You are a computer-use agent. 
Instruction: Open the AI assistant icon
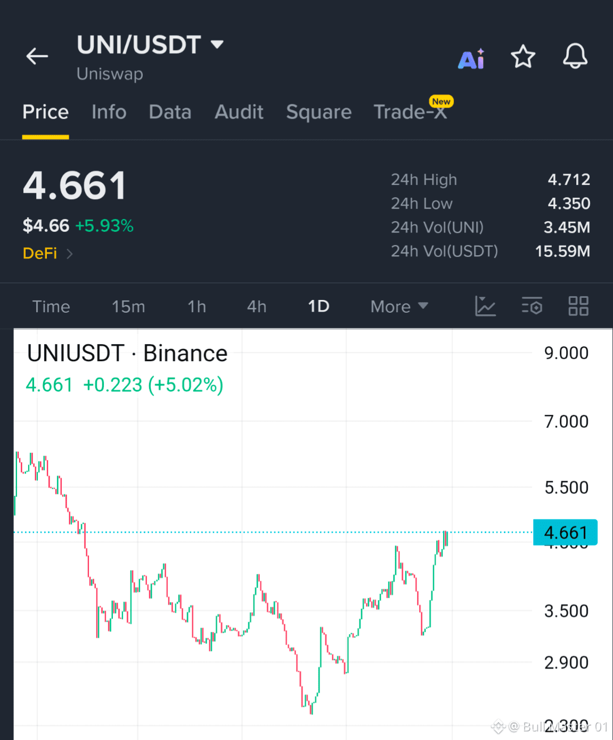(471, 59)
